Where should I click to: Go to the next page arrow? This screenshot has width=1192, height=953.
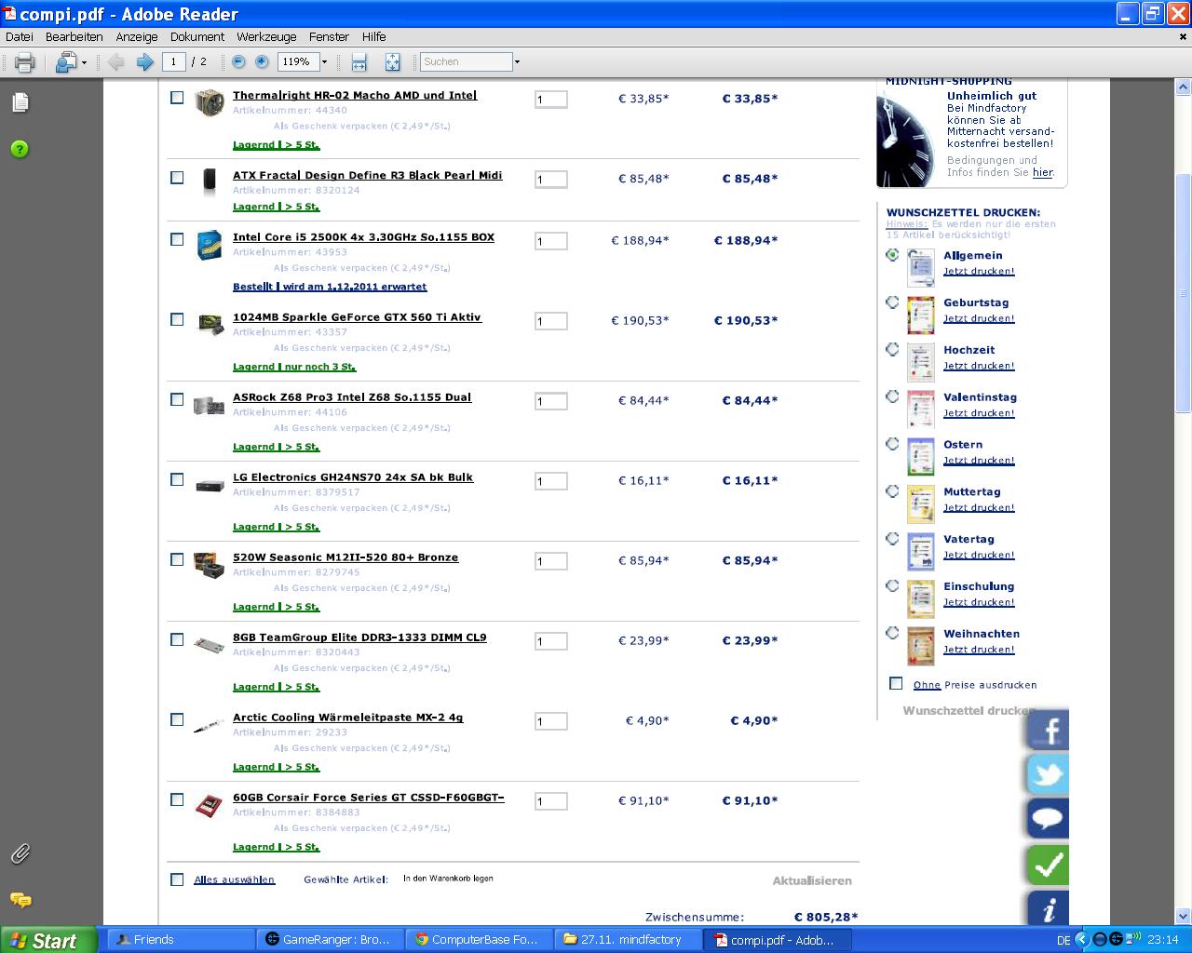pyautogui.click(x=145, y=62)
